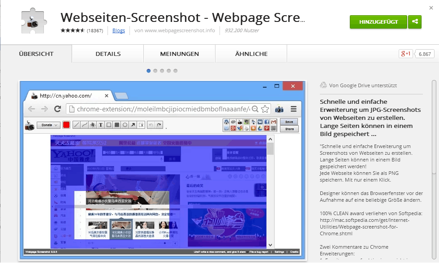Select the first carousel dot
The width and height of the screenshot is (439, 263).
click(x=149, y=71)
